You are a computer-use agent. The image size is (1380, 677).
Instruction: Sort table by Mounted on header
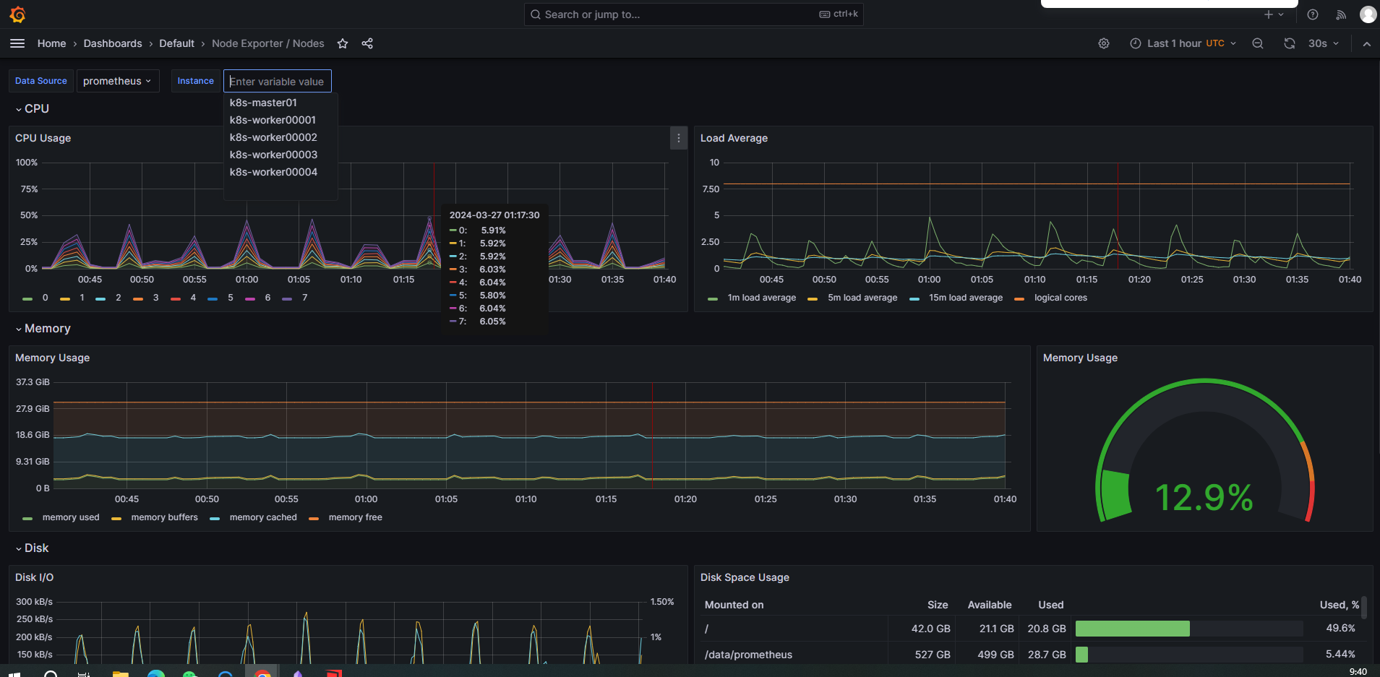[734, 605]
